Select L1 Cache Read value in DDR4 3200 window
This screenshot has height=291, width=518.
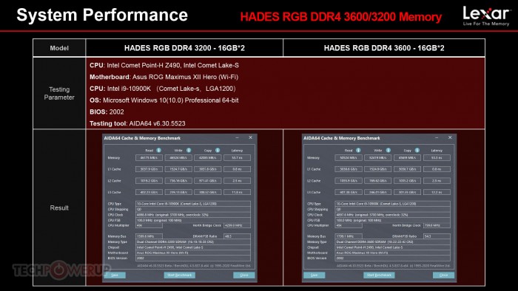pos(149,169)
